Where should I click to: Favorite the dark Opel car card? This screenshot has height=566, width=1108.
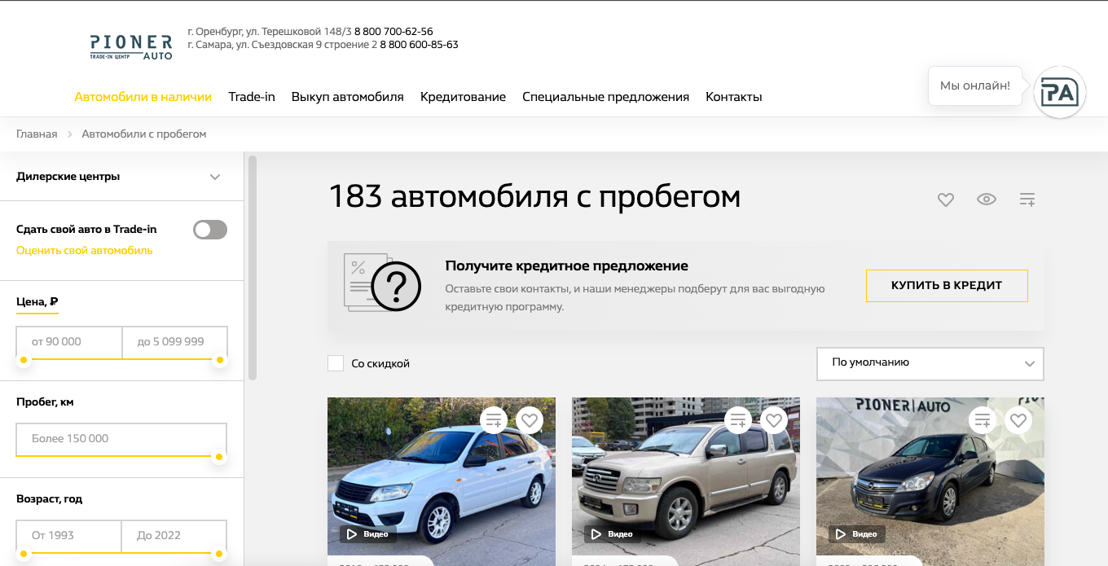coord(1018,420)
